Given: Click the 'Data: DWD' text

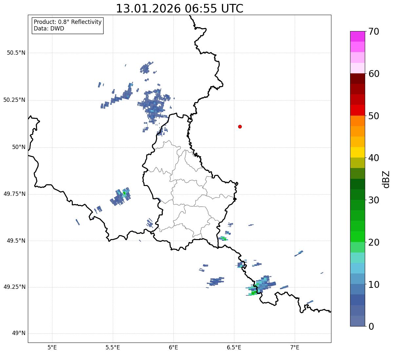Looking at the screenshot, I should click(49, 28).
